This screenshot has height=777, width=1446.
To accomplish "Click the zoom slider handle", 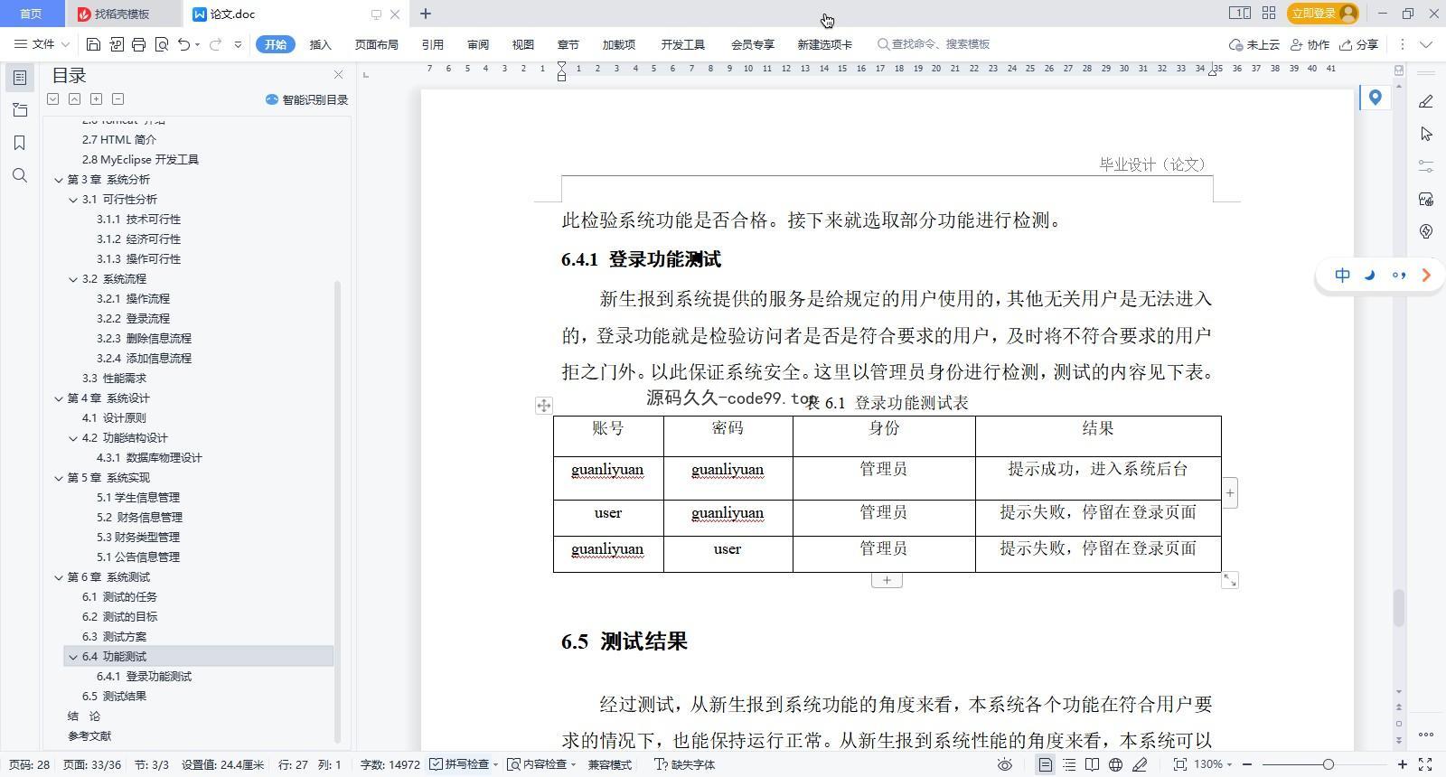I will [x=1328, y=764].
